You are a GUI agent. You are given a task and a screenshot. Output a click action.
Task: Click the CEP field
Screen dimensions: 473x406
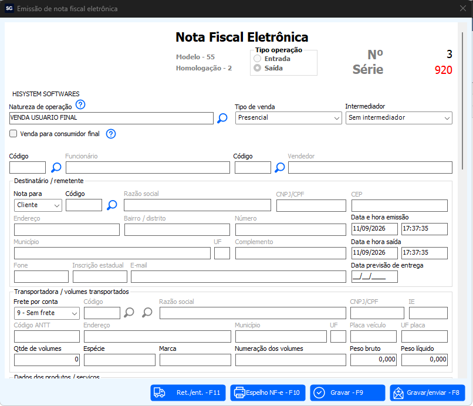pos(400,206)
